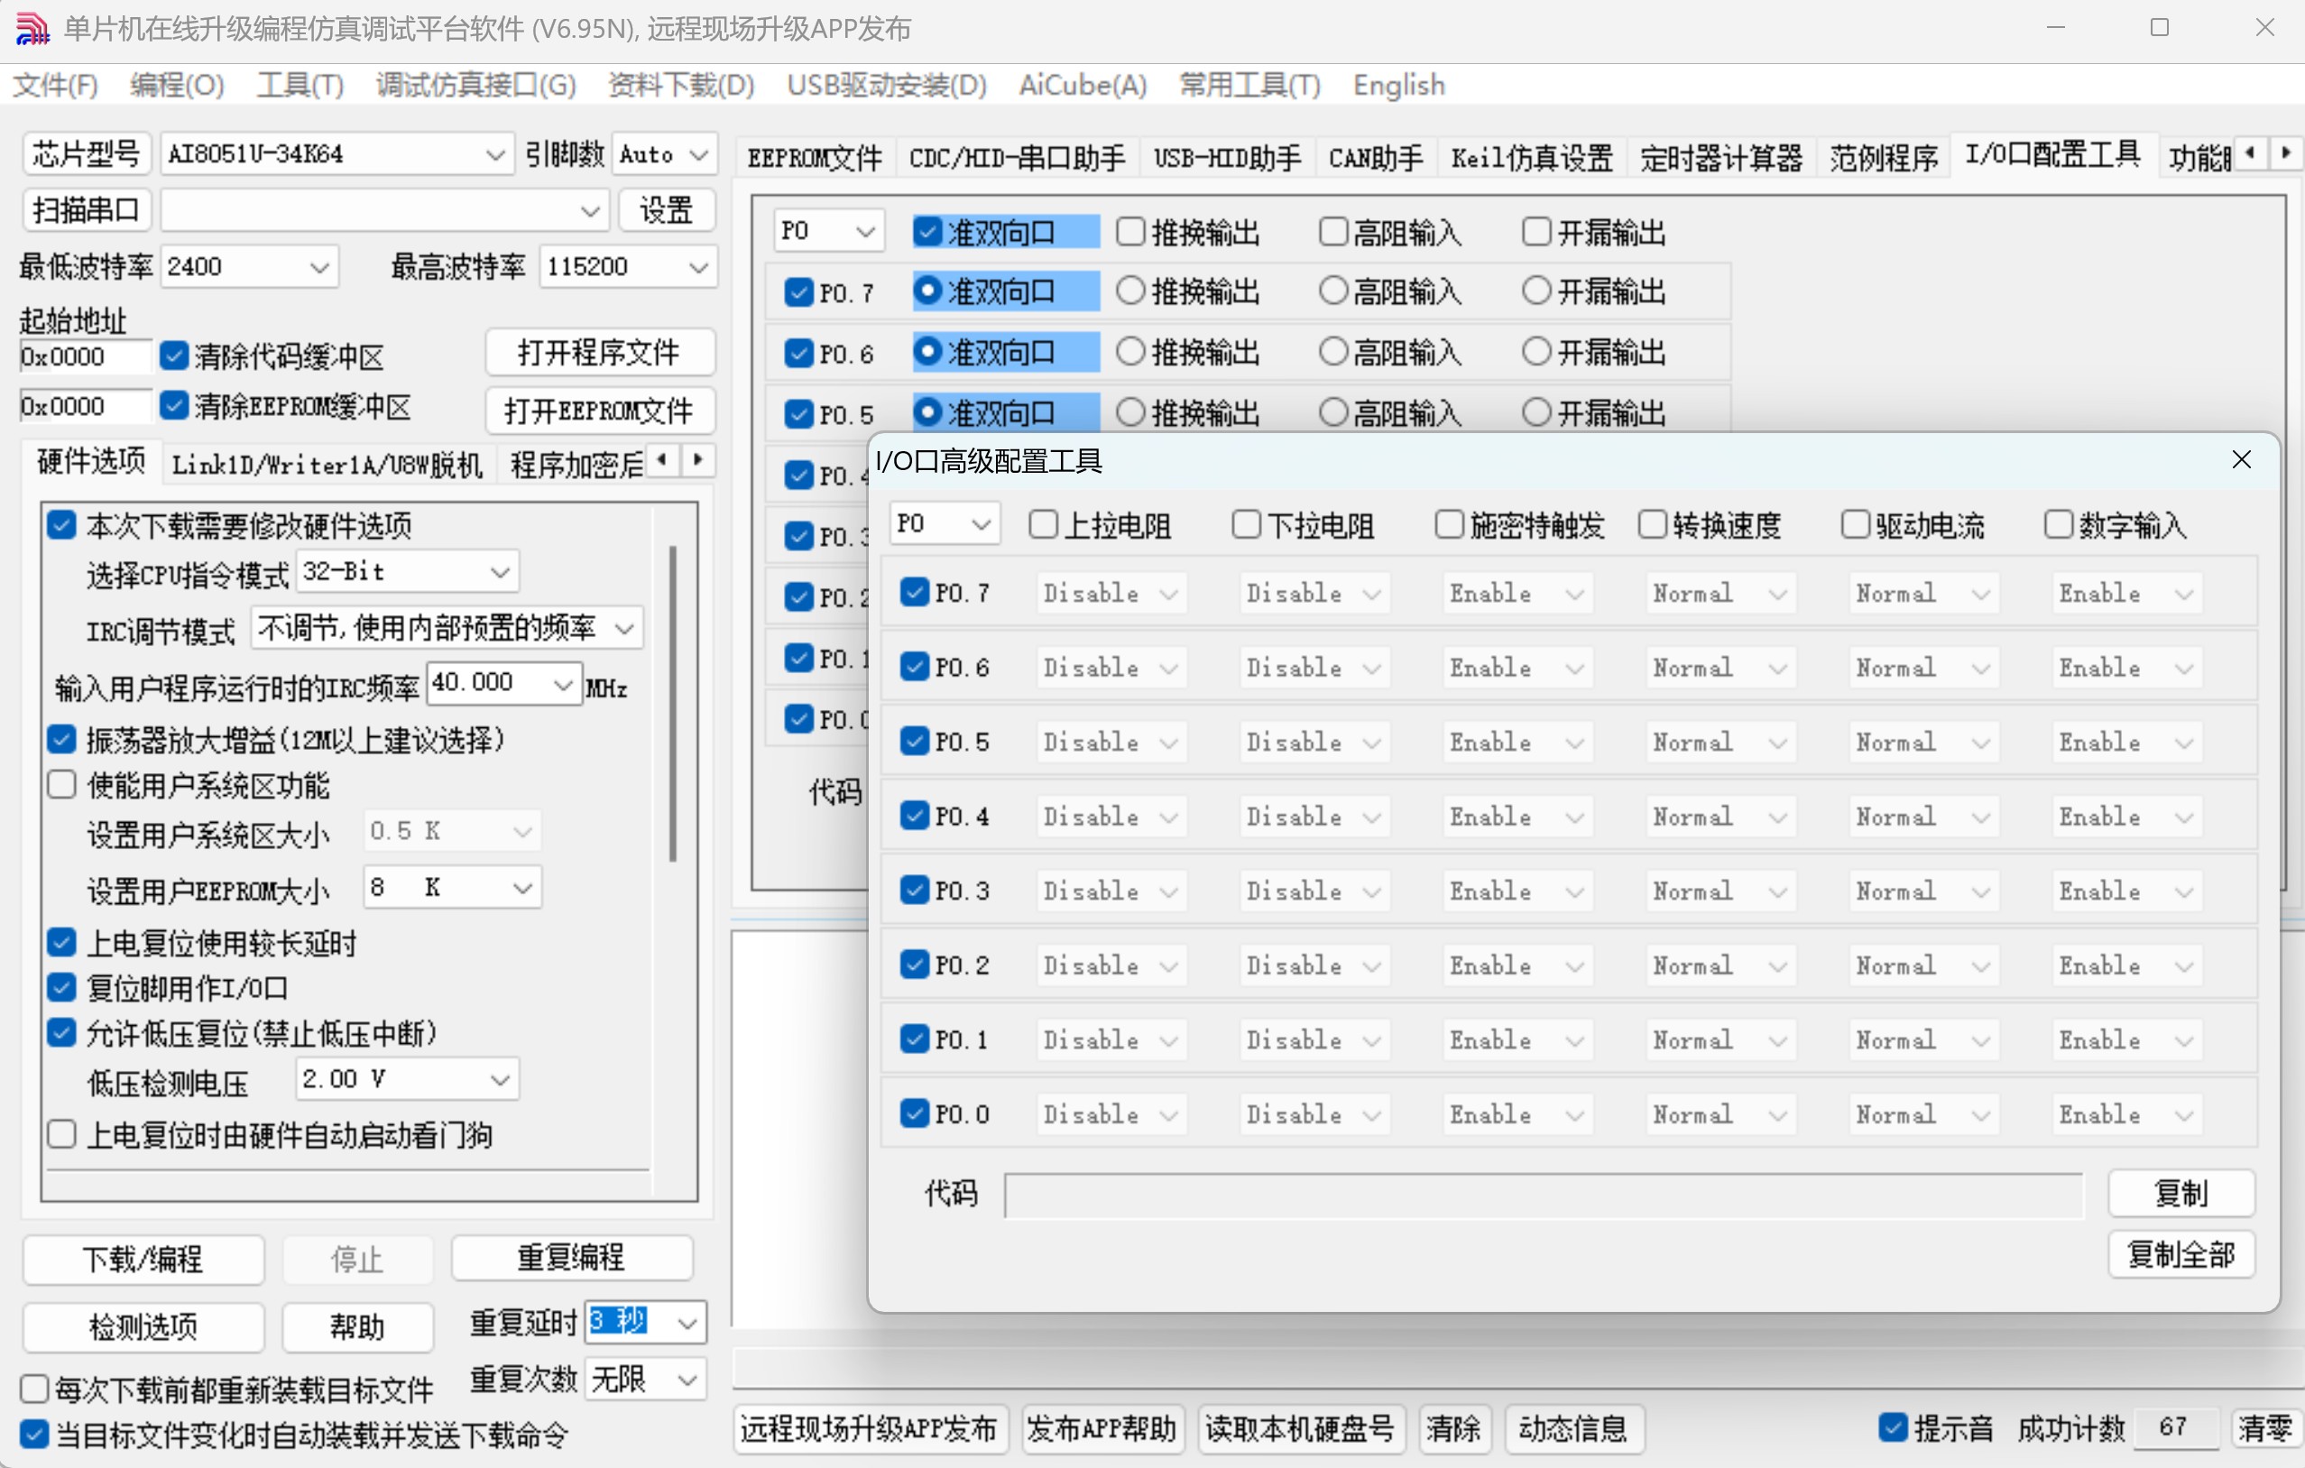Toggle 本次下载需要修改硬件选项 checkbox
Screen dimensions: 2305x1468
coord(61,524)
